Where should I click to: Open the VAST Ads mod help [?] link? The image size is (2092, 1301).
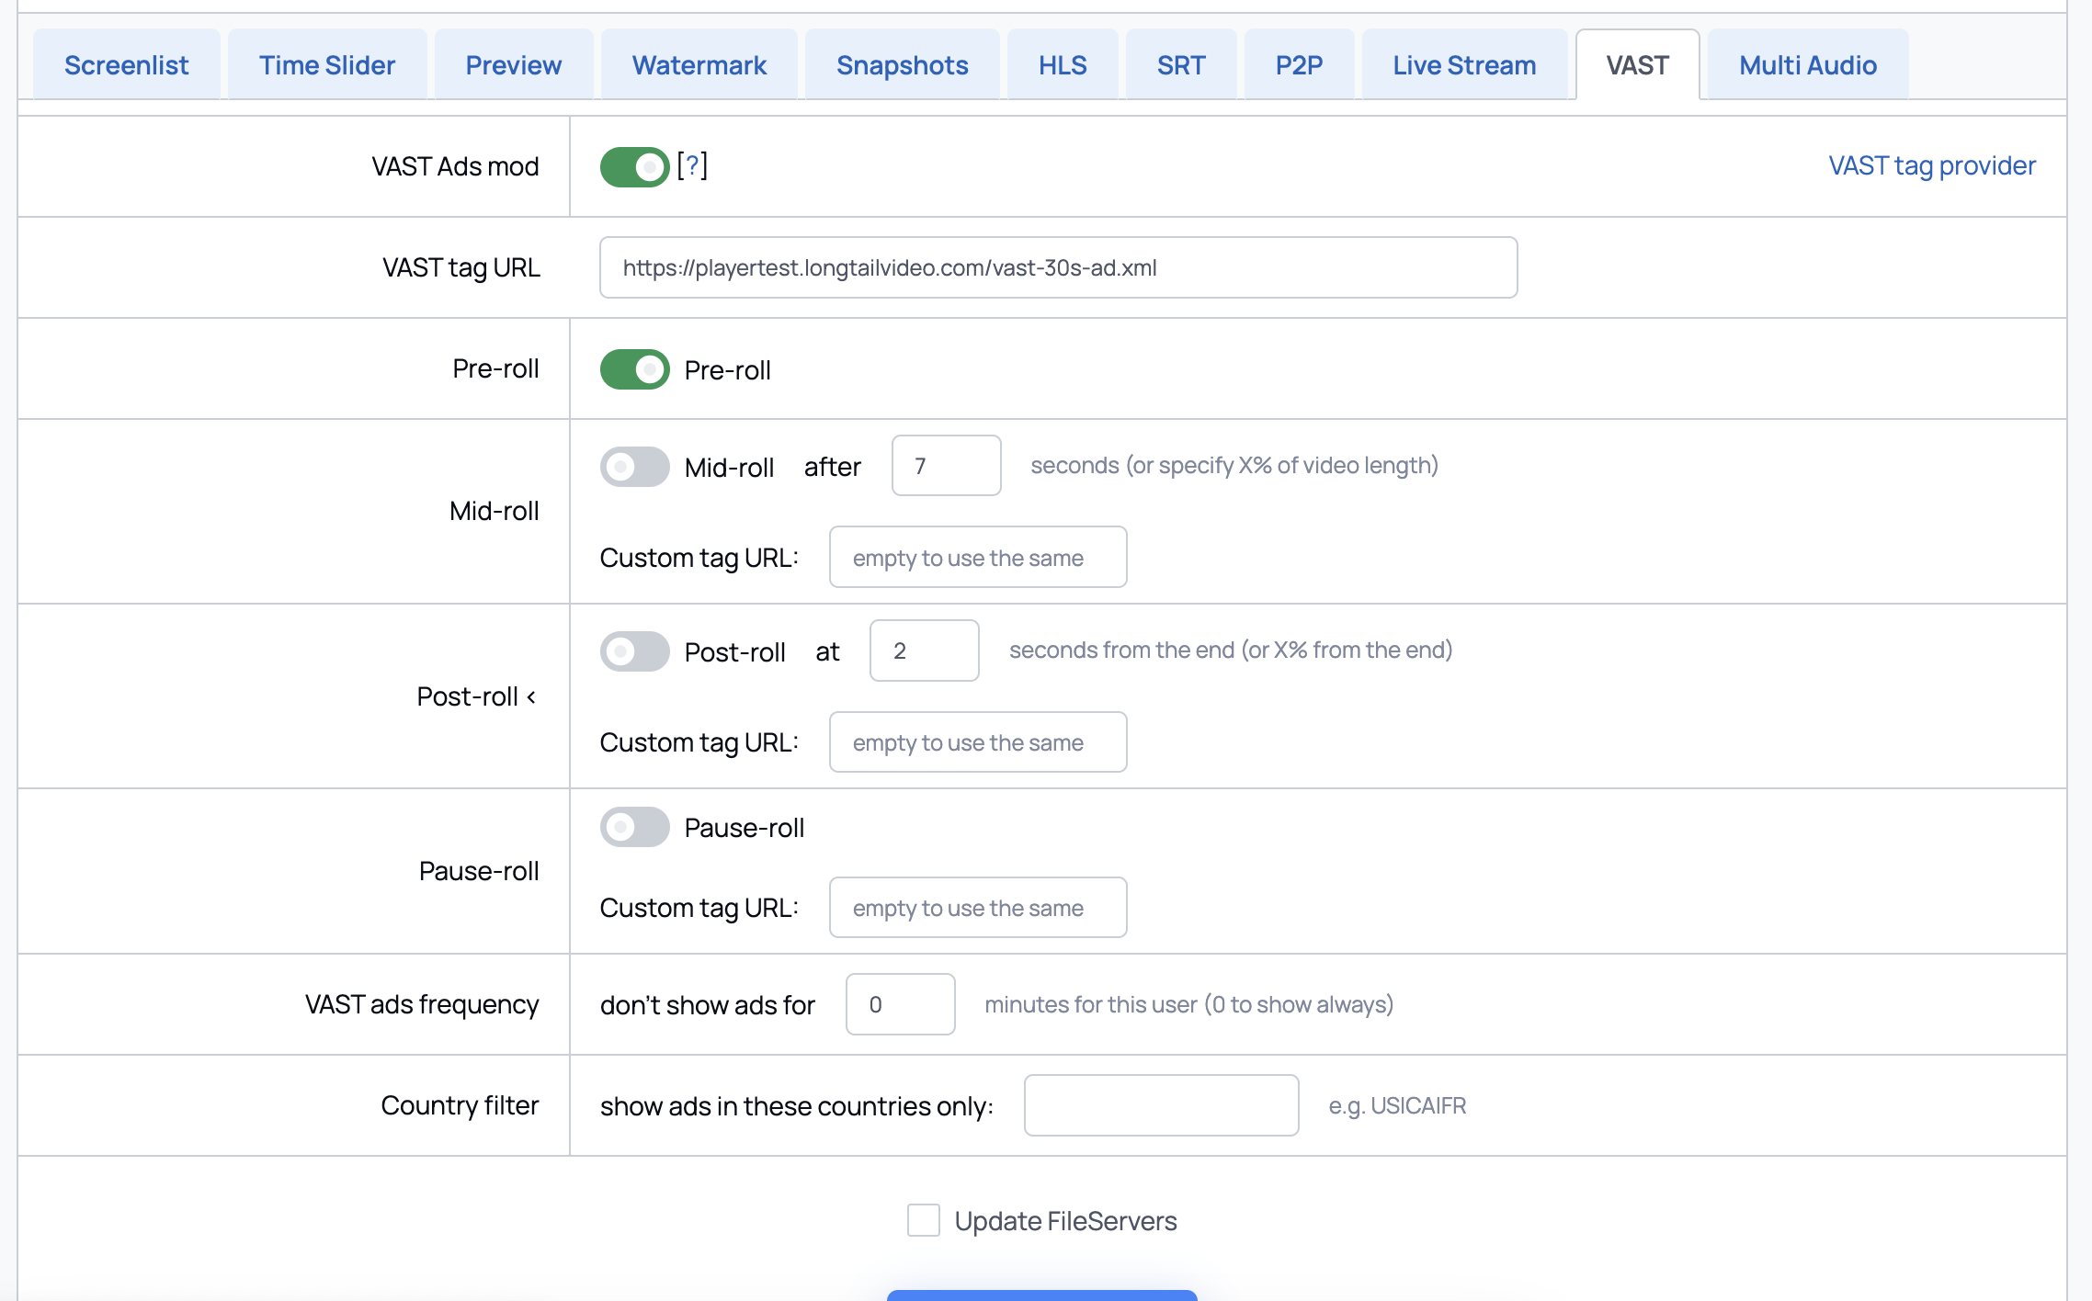[692, 165]
